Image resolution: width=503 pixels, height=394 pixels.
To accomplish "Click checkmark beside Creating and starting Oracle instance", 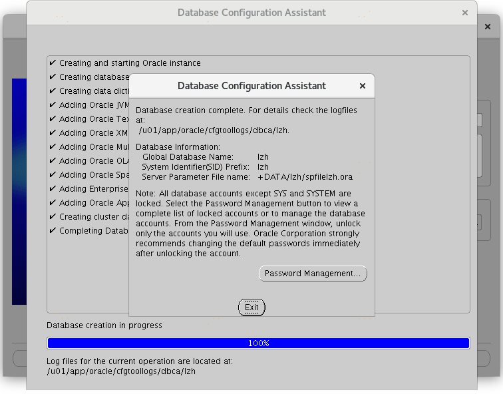I will (53, 63).
